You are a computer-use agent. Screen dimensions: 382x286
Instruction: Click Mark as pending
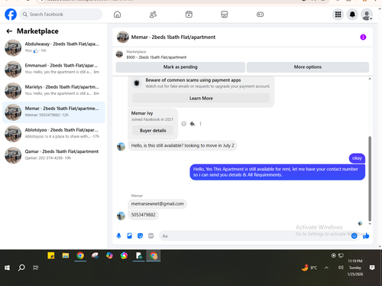(x=180, y=67)
